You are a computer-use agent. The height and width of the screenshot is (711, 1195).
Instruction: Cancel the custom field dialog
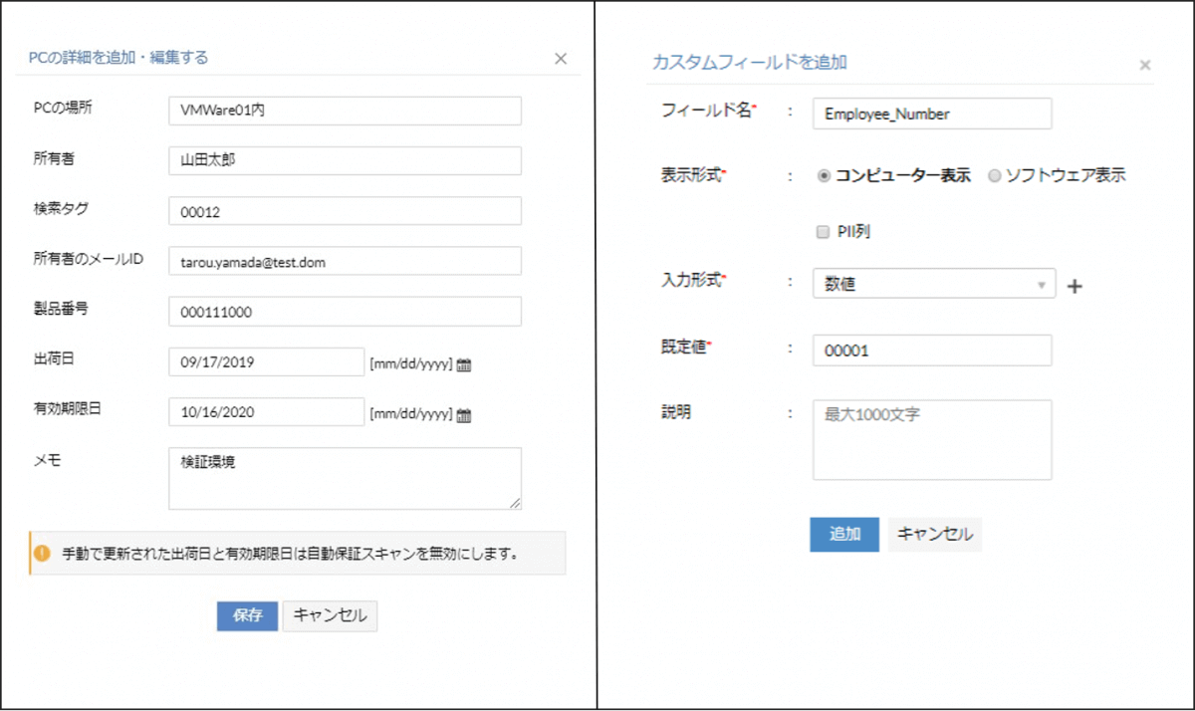(934, 534)
